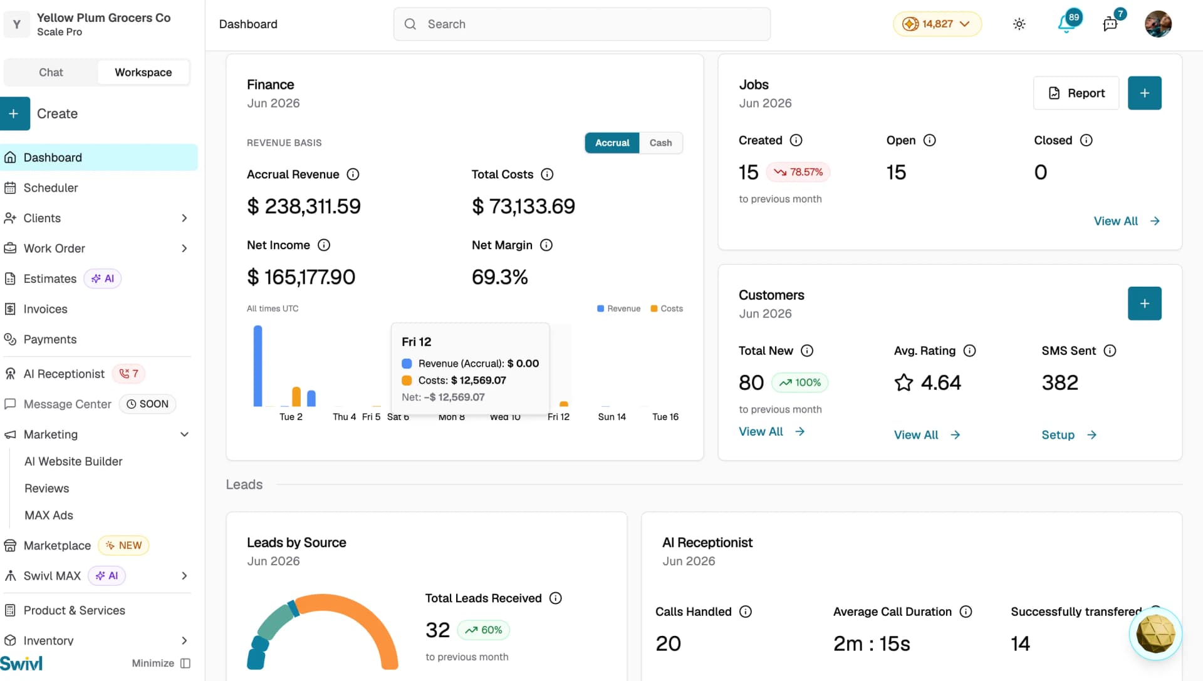Click the Average Call Duration info icon

966,612
